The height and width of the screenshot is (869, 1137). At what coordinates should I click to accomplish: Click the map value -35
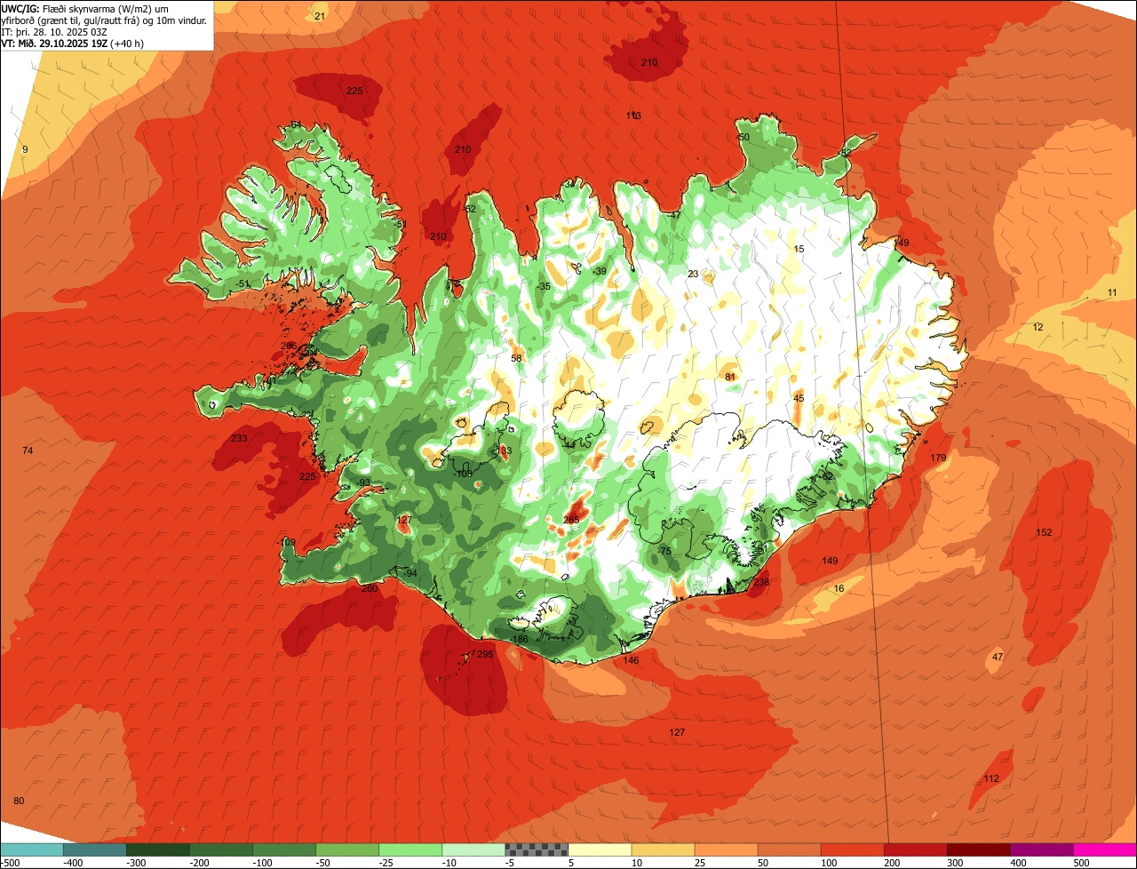544,286
